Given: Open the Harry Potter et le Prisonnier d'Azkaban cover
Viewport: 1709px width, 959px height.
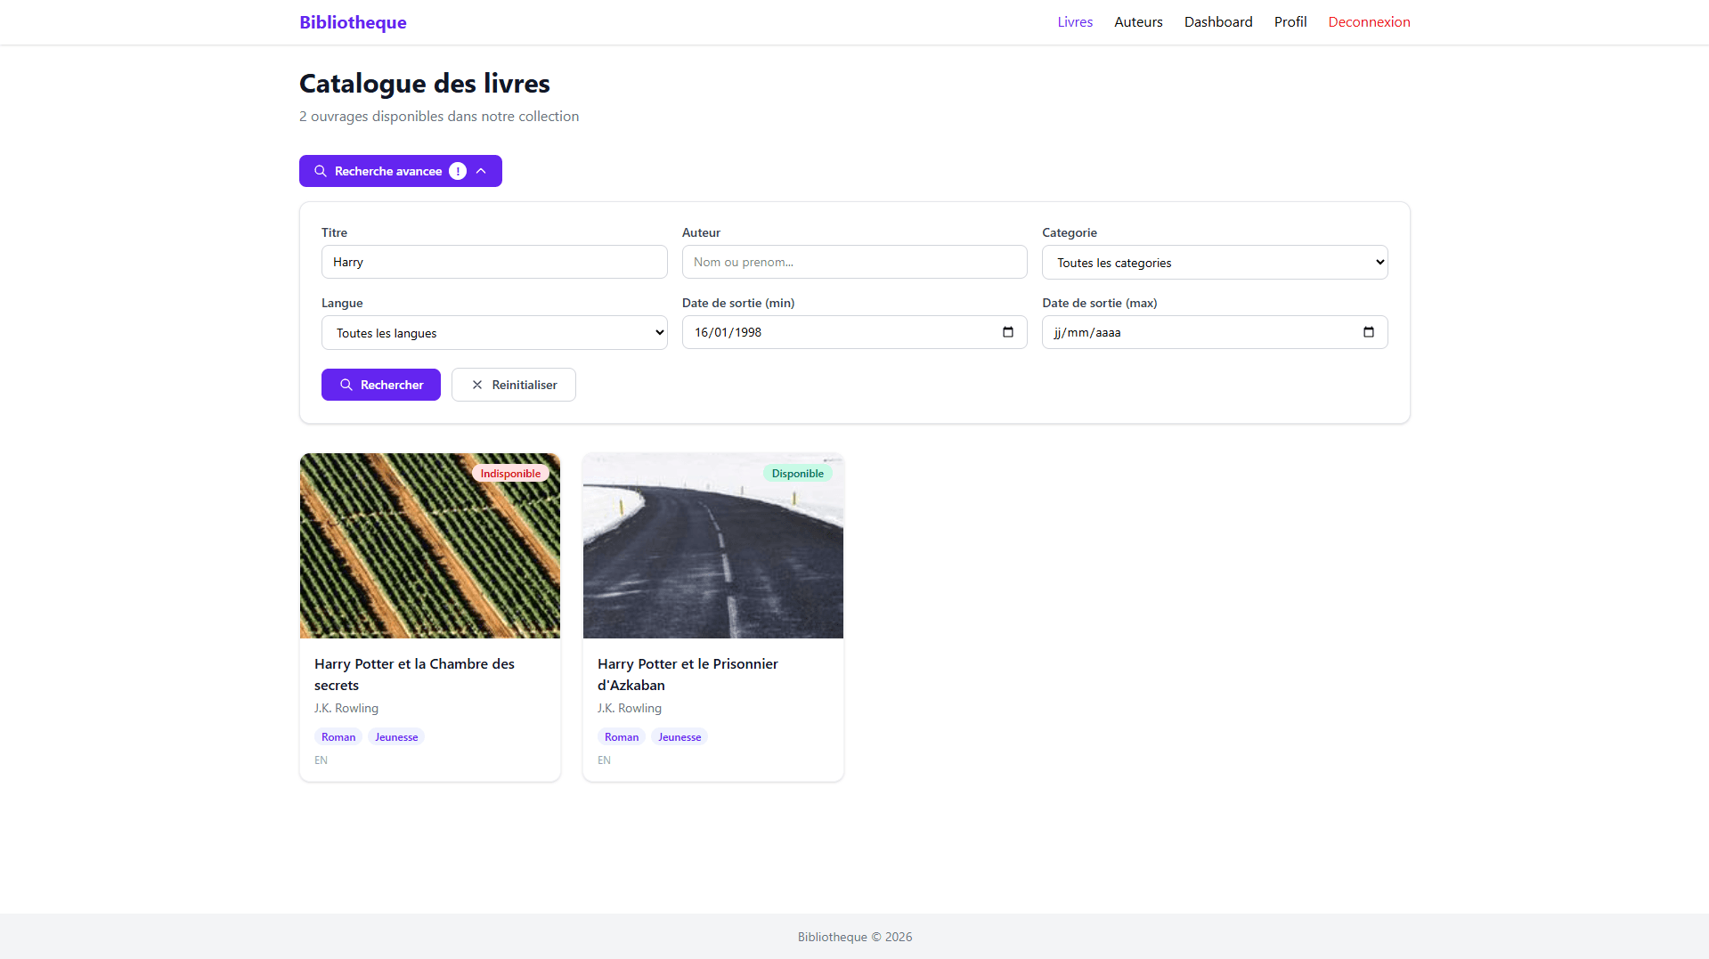Looking at the screenshot, I should pyautogui.click(x=712, y=546).
